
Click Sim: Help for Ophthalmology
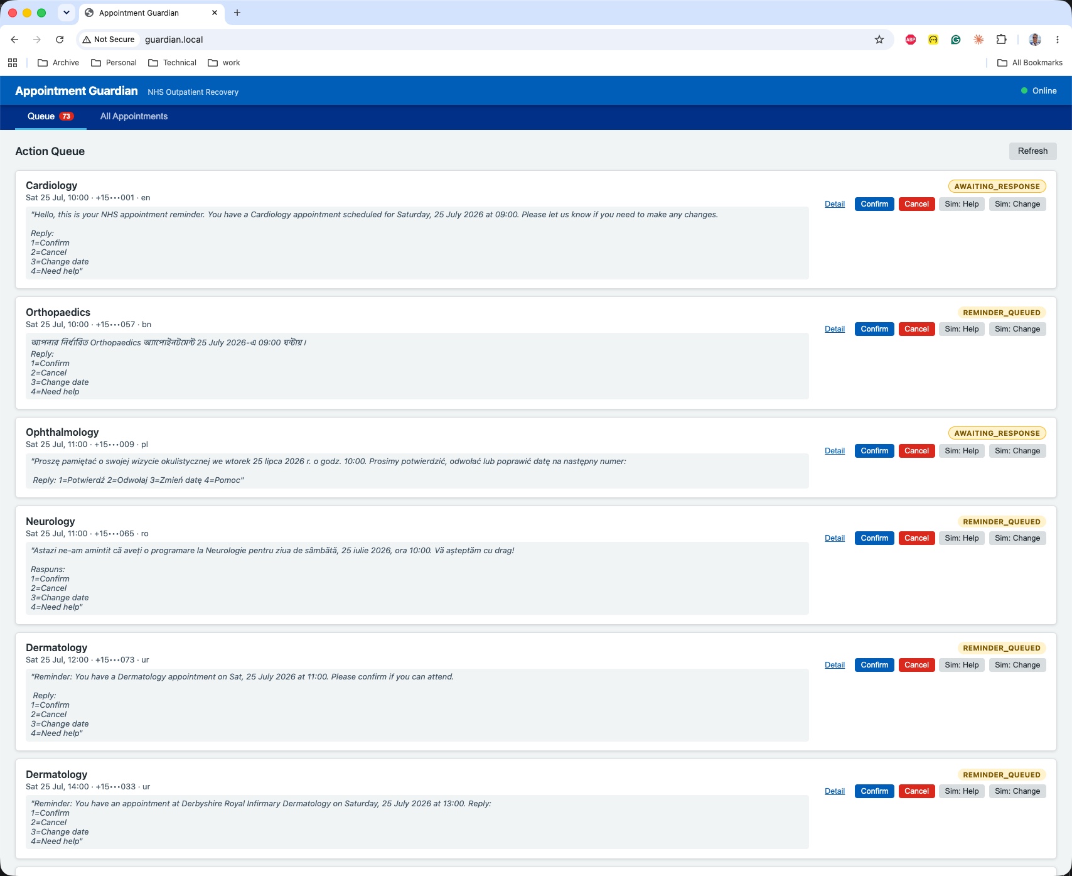pyautogui.click(x=962, y=451)
